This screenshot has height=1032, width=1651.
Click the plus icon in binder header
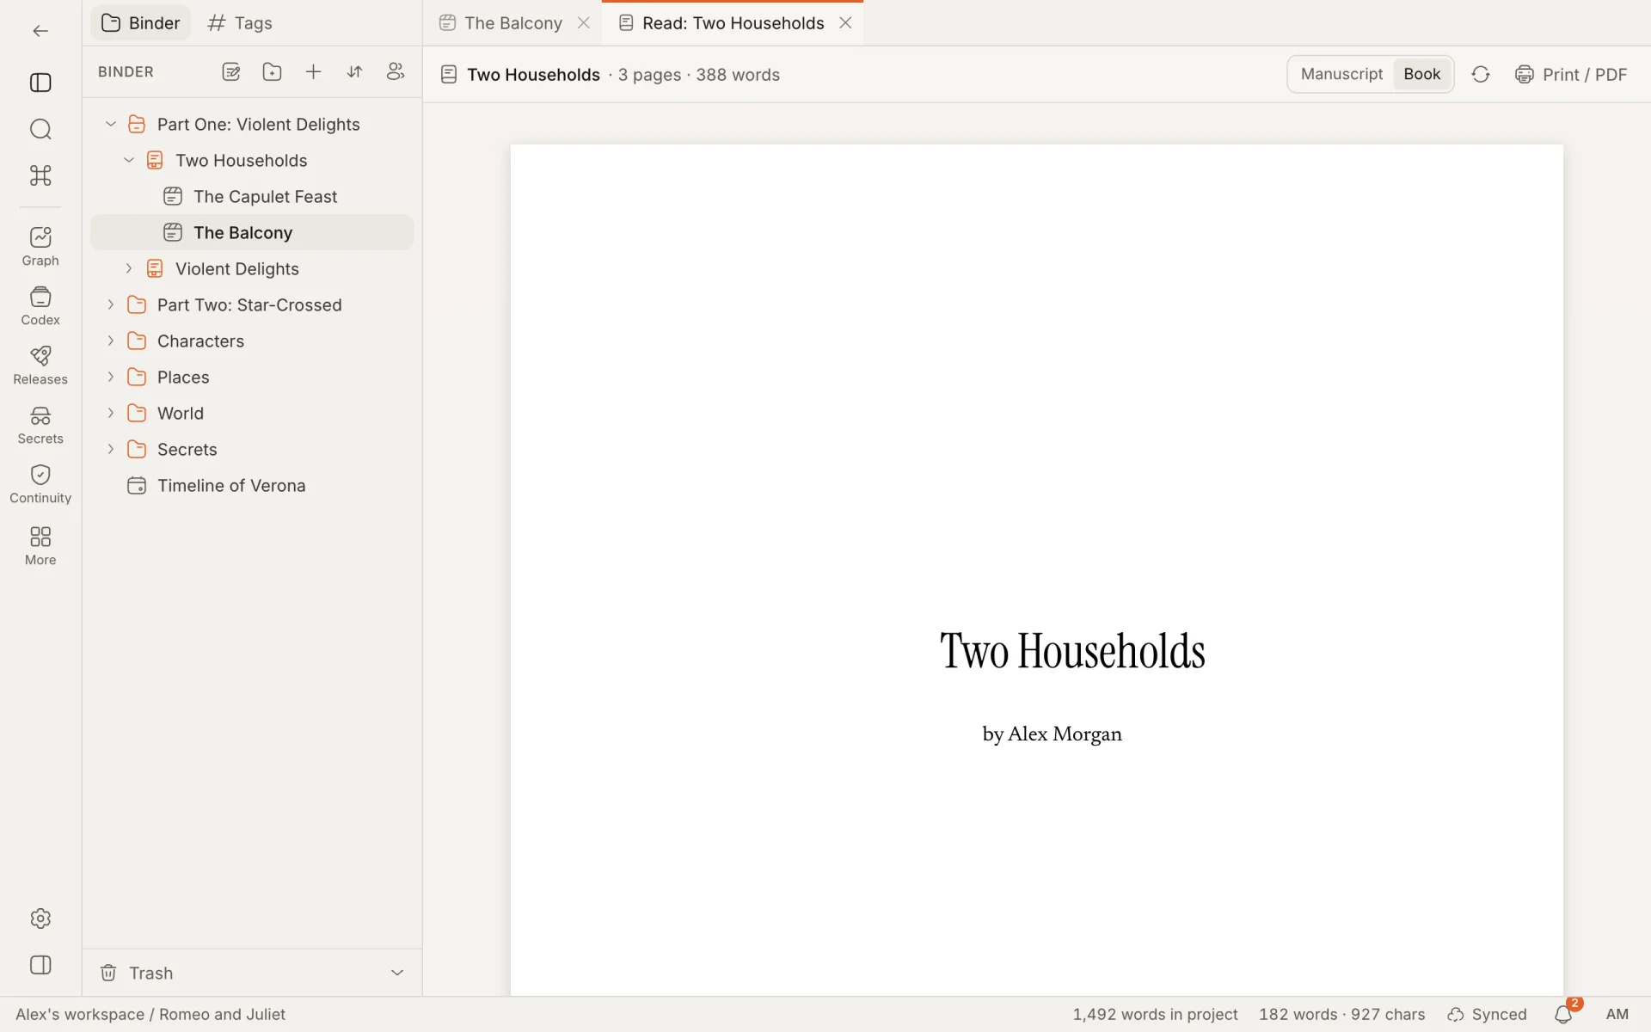pyautogui.click(x=313, y=72)
